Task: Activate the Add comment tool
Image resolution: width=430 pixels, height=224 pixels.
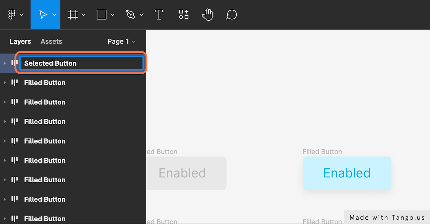Action: tap(231, 15)
